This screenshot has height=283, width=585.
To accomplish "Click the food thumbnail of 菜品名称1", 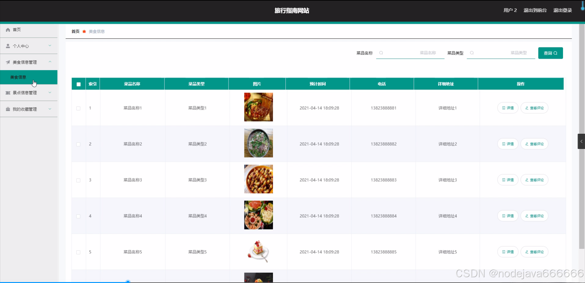I will point(258,107).
